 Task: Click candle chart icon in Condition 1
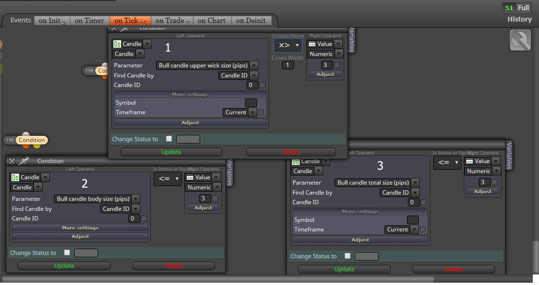click(117, 44)
